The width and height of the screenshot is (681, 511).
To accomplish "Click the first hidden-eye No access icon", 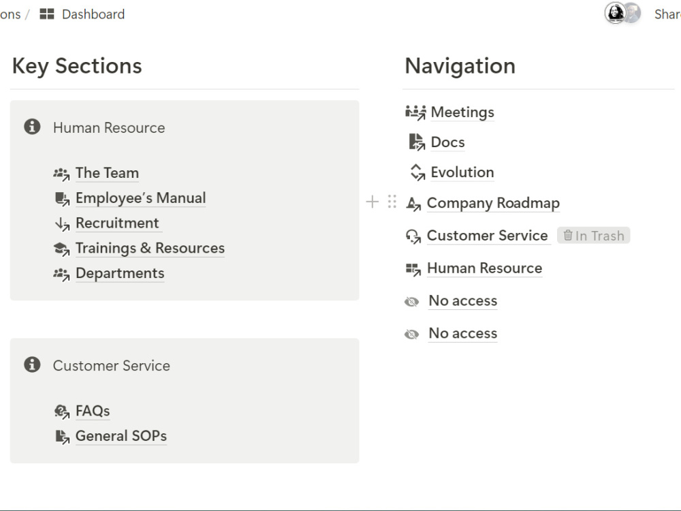I will [412, 301].
